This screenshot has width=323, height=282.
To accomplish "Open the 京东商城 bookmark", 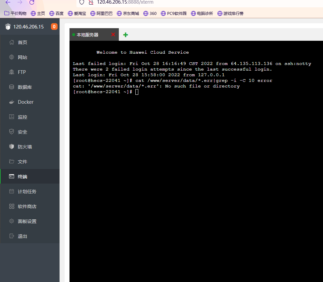I will click(128, 13).
